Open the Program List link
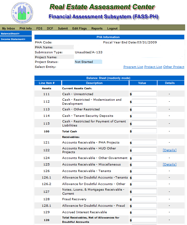The height and width of the screenshot is (225, 187). pos(133,67)
